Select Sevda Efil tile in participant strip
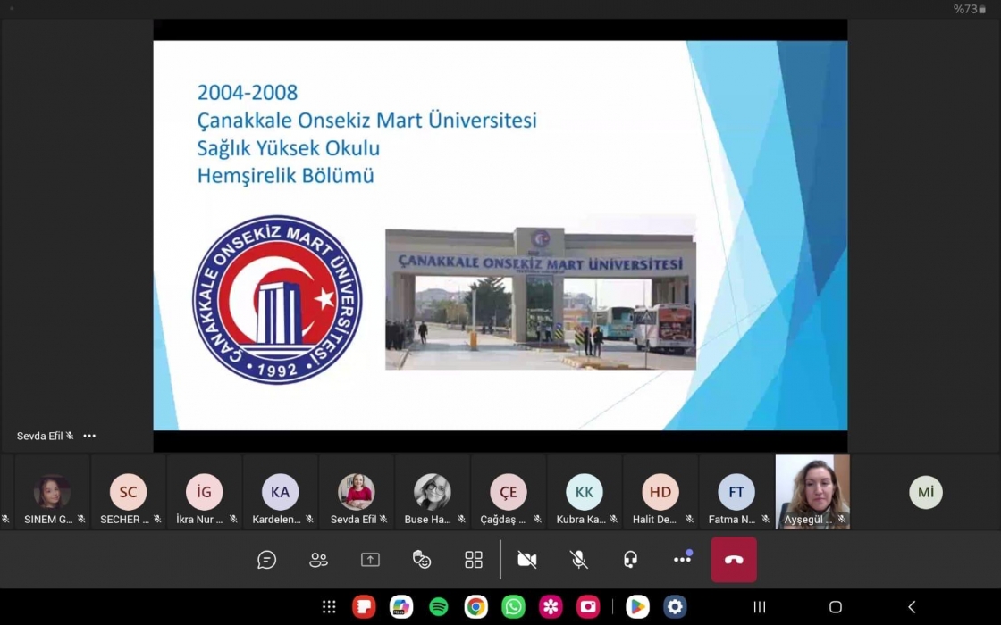 click(x=357, y=492)
